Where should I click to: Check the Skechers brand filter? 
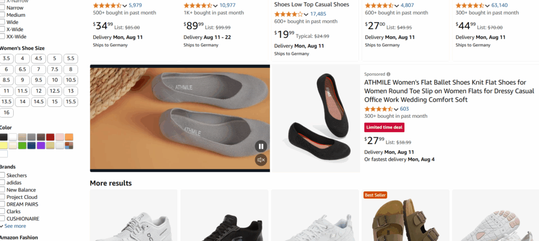click(3, 175)
